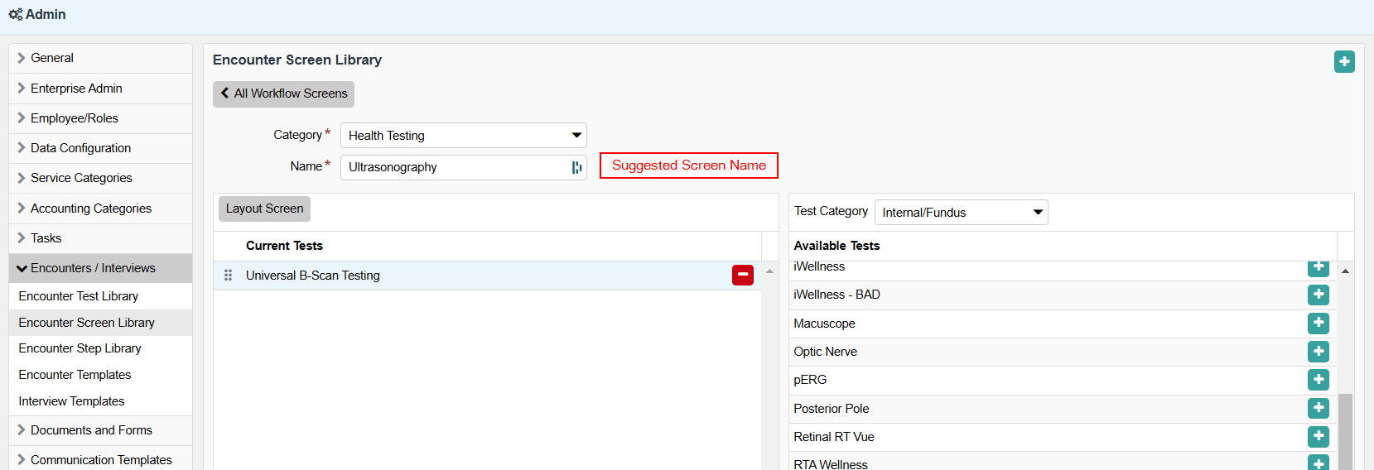Viewport: 1374px width, 470px height.
Task: Click the green add screen plus icon
Action: (1344, 62)
